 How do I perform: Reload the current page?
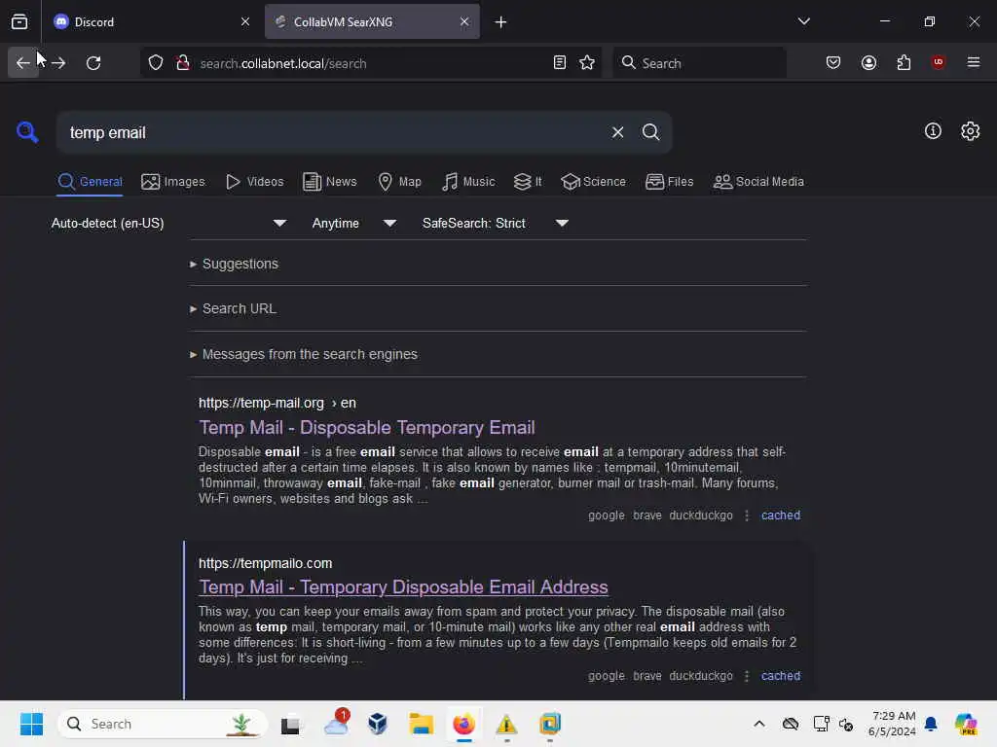[x=93, y=63]
